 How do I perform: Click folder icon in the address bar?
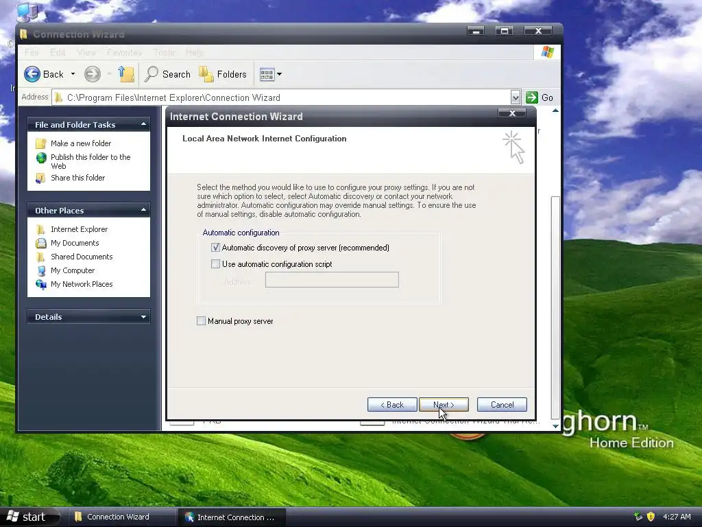click(x=58, y=97)
